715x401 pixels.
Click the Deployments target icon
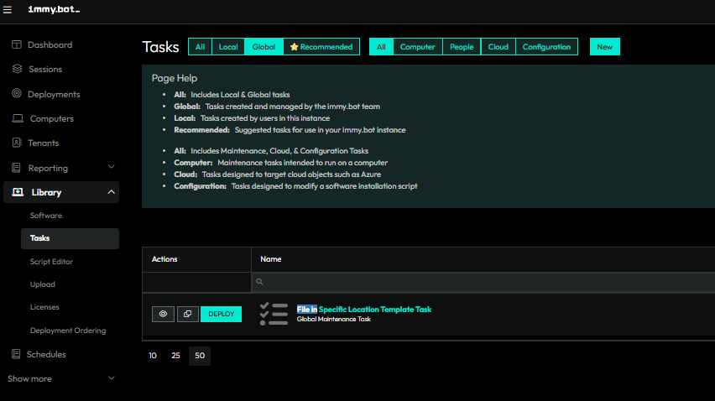coord(17,94)
